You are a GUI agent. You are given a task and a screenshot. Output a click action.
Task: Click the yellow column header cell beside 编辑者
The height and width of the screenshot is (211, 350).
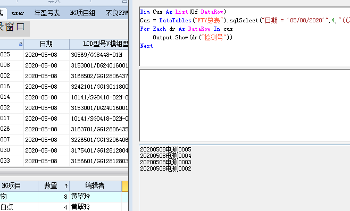tap(125, 186)
